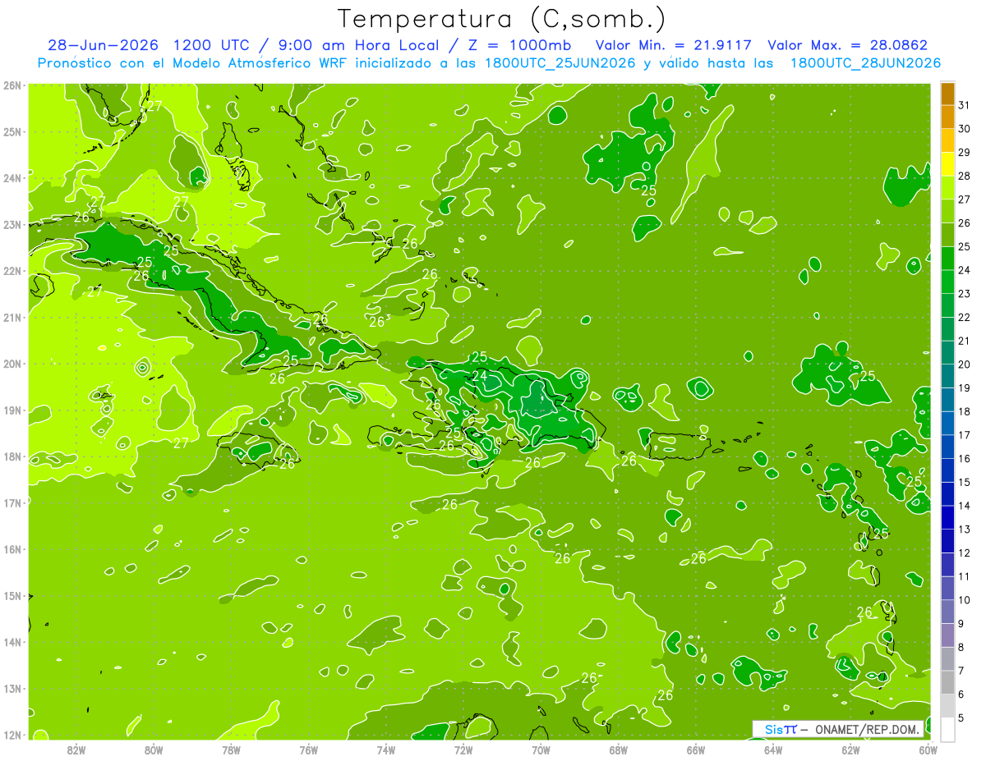This screenshot has height=761, width=986.
Task: Click the "66W" longitude axis label
Action: [695, 750]
